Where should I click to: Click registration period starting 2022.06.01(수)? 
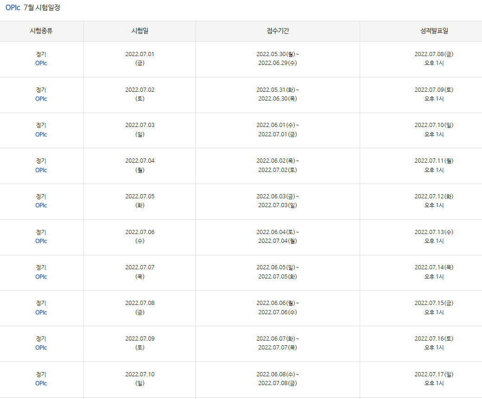[278, 130]
